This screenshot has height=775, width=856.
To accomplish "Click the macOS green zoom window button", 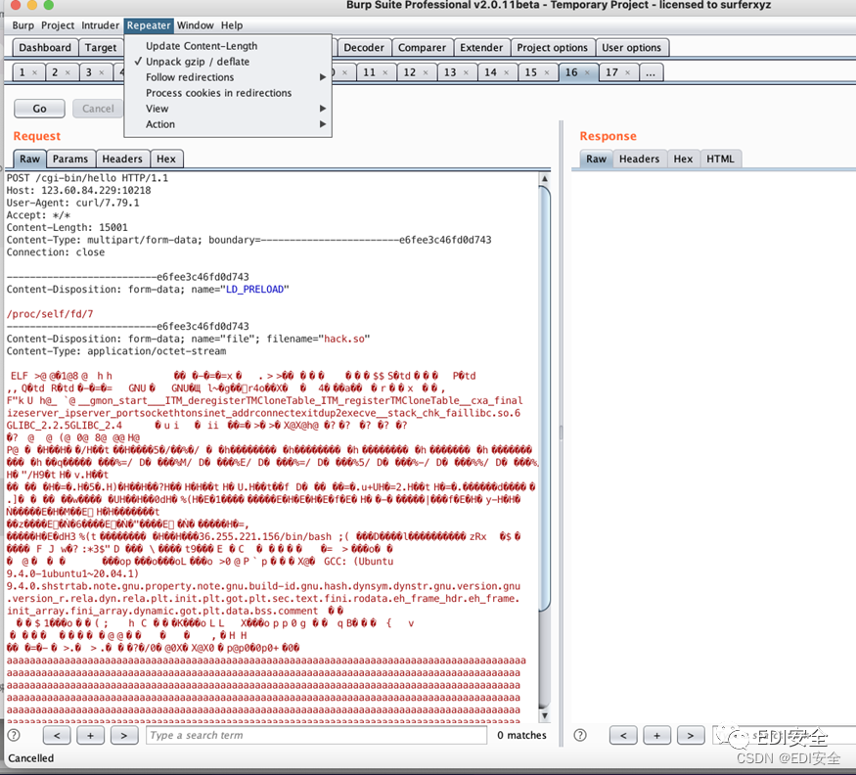I will pos(49,5).
